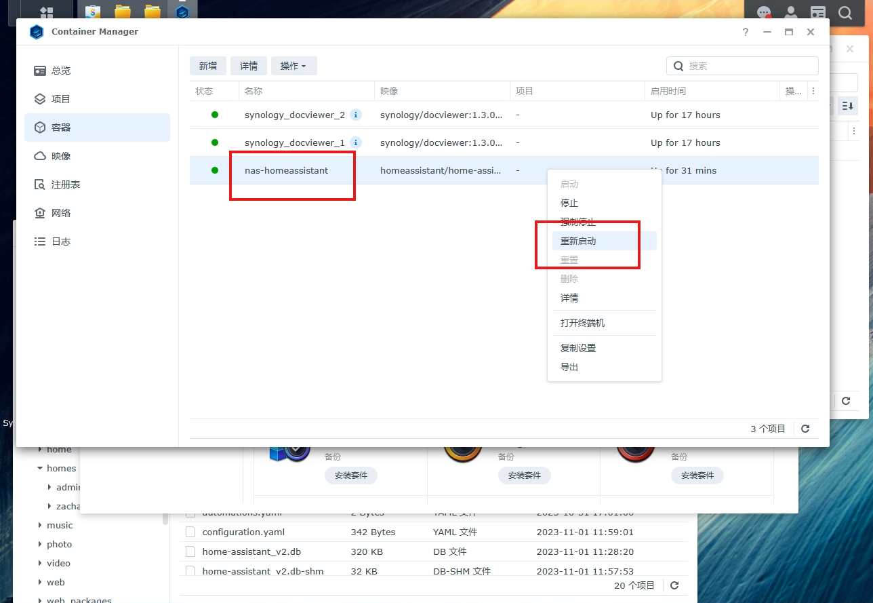Open the DSM widgets panel icon
This screenshot has height=603, width=873.
818,13
